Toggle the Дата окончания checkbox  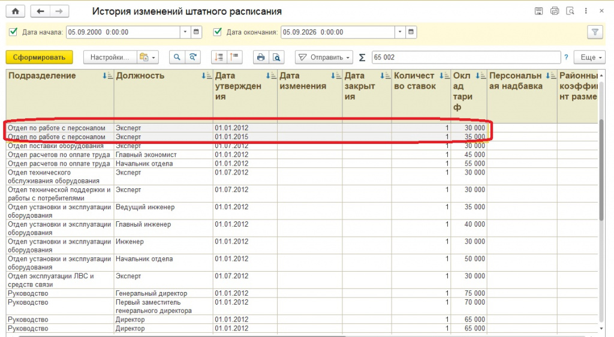pyautogui.click(x=218, y=32)
